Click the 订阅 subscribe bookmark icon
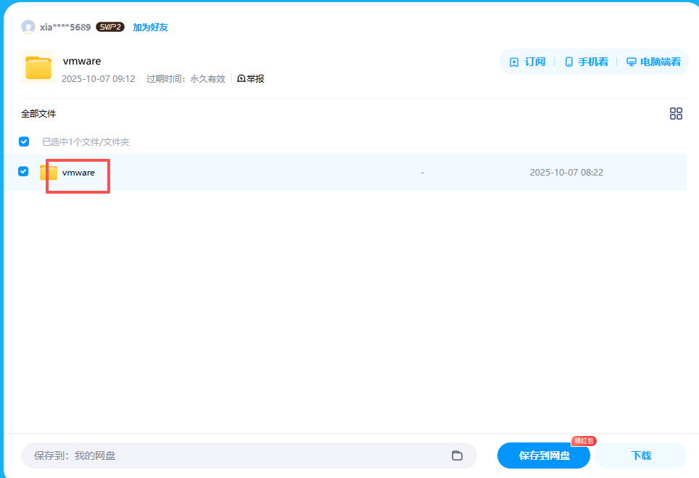The image size is (699, 478). (x=515, y=62)
